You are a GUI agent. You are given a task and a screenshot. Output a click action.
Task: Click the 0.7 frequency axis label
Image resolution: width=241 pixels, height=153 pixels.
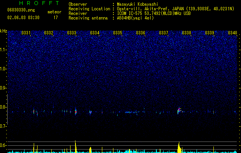[x=3, y=126]
